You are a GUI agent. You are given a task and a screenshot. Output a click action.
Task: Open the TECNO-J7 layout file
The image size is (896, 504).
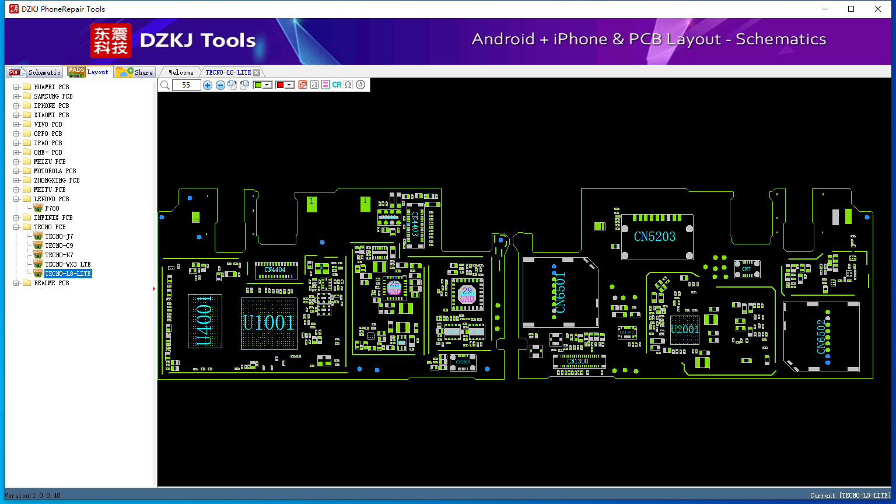tap(59, 237)
